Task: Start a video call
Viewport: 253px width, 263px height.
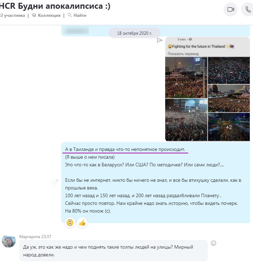Action: [231, 9]
